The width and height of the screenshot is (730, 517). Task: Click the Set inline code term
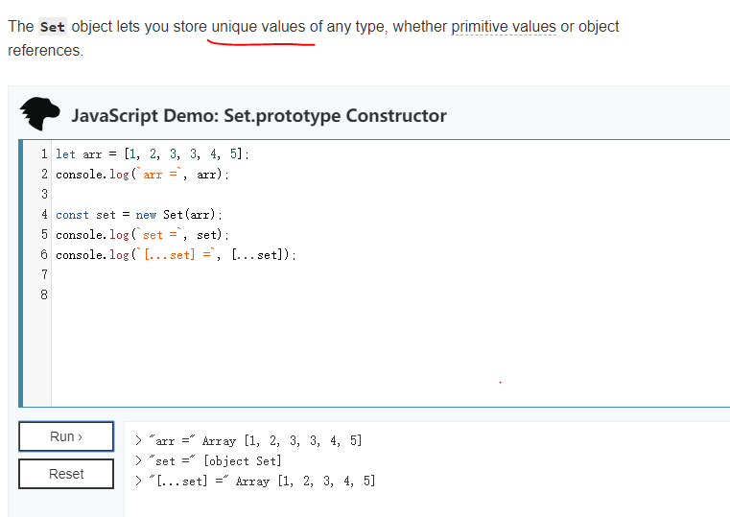pyautogui.click(x=52, y=27)
